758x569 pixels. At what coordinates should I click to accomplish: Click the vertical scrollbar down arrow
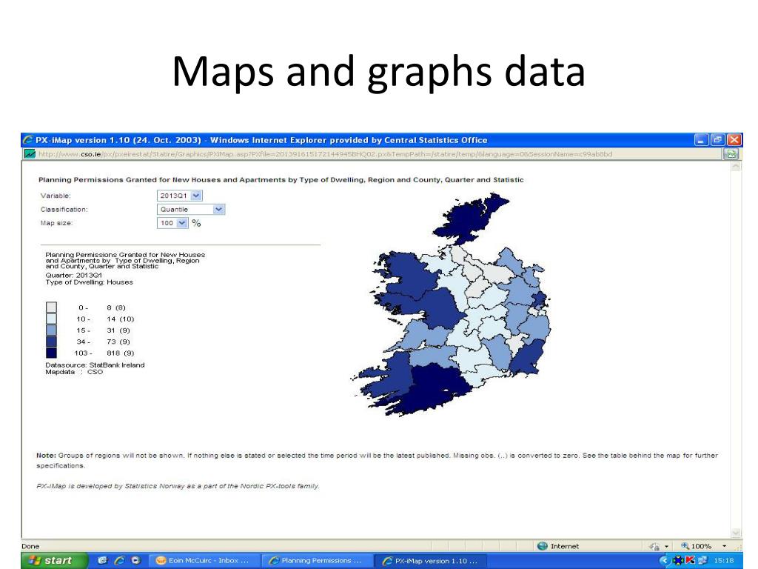tap(736, 533)
